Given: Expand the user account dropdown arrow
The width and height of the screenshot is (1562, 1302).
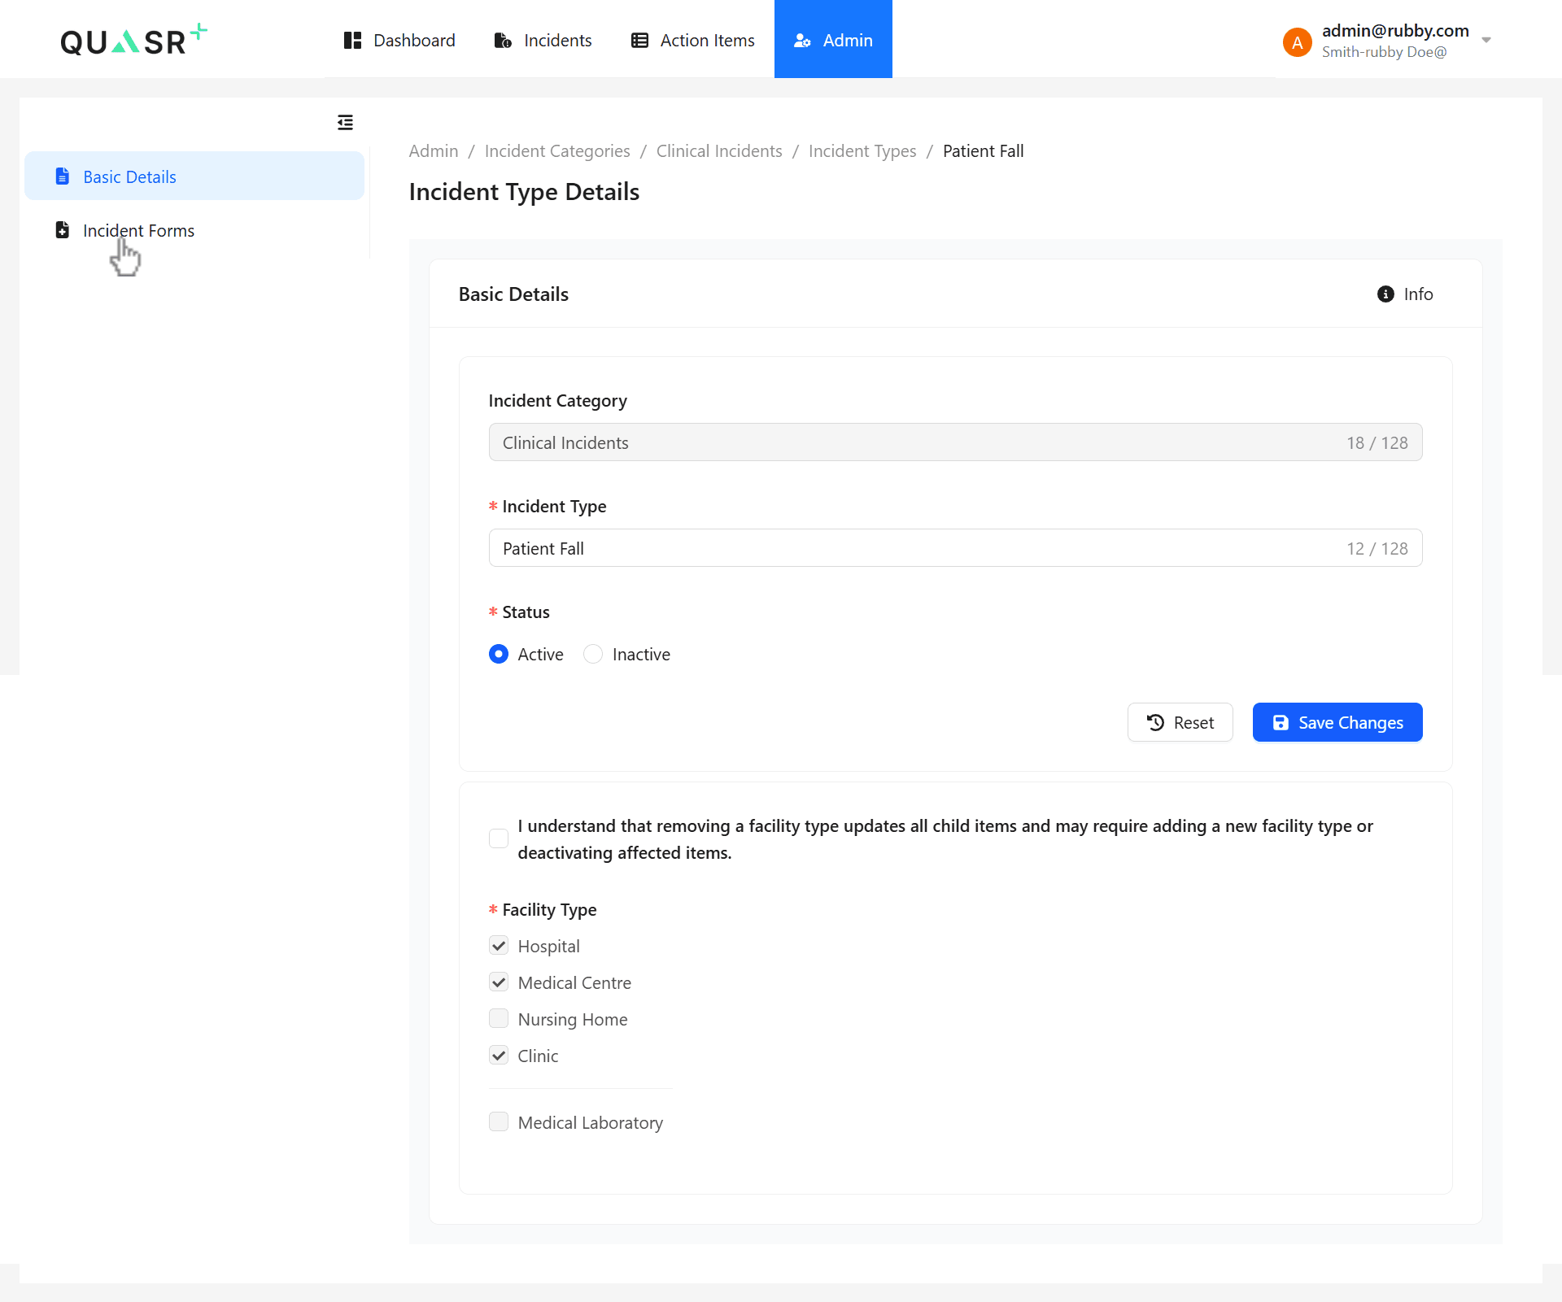Looking at the screenshot, I should pyautogui.click(x=1486, y=40).
